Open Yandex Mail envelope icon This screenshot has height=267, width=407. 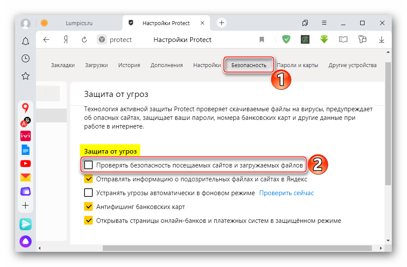tap(26, 177)
